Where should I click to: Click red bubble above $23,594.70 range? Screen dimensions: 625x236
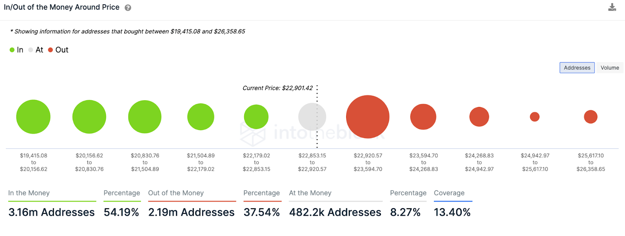[423, 117]
